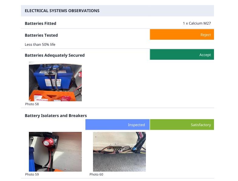Click the Battery Isolaters and Breakers heading

pos(56,116)
